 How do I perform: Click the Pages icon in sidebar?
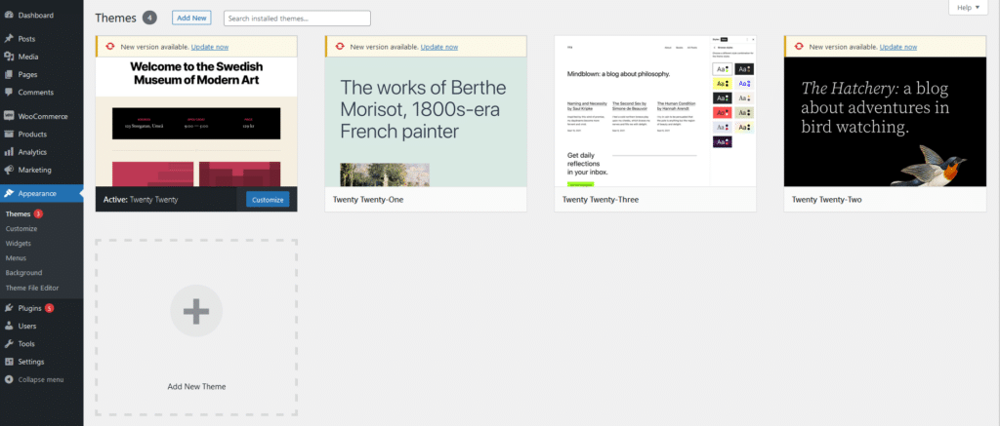9,74
